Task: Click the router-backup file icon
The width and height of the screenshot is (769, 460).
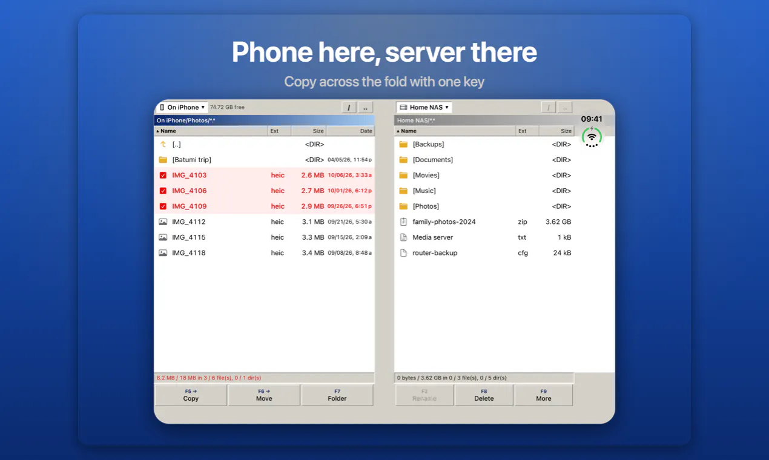Action: coord(403,253)
